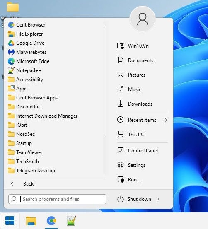Open Documents from the right pane
The image size is (208, 229).
pyautogui.click(x=135, y=60)
